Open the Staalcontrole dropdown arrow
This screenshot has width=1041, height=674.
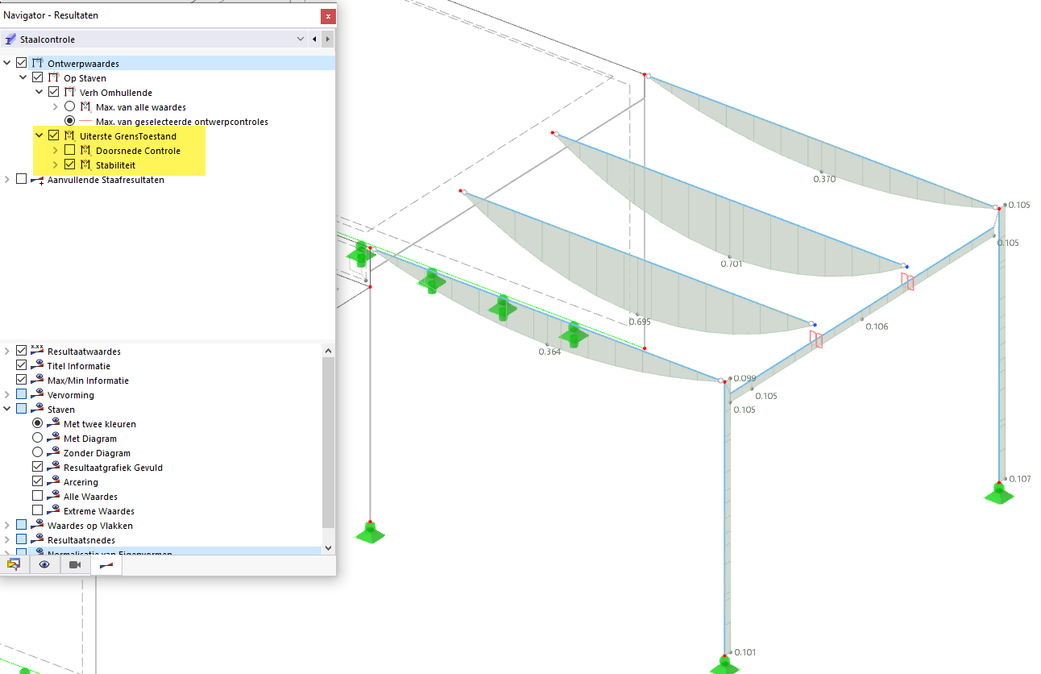(301, 39)
